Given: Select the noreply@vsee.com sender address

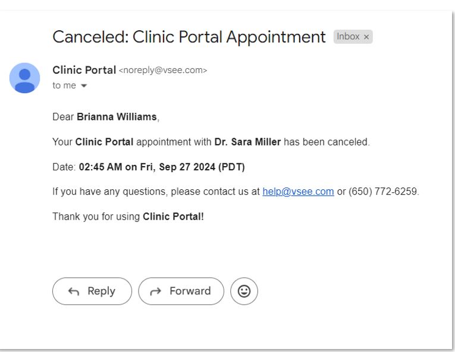Looking at the screenshot, I should (x=163, y=70).
